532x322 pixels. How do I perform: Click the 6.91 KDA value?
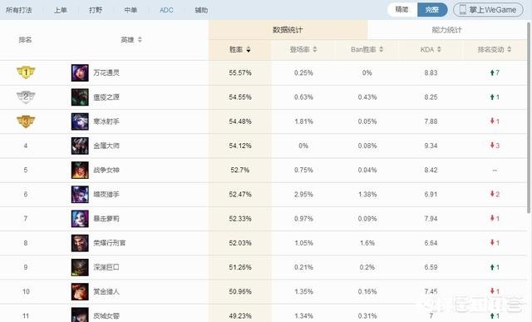click(x=431, y=195)
